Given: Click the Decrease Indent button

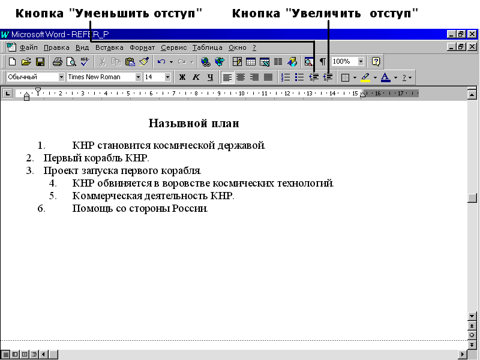Looking at the screenshot, I should coord(314,77).
